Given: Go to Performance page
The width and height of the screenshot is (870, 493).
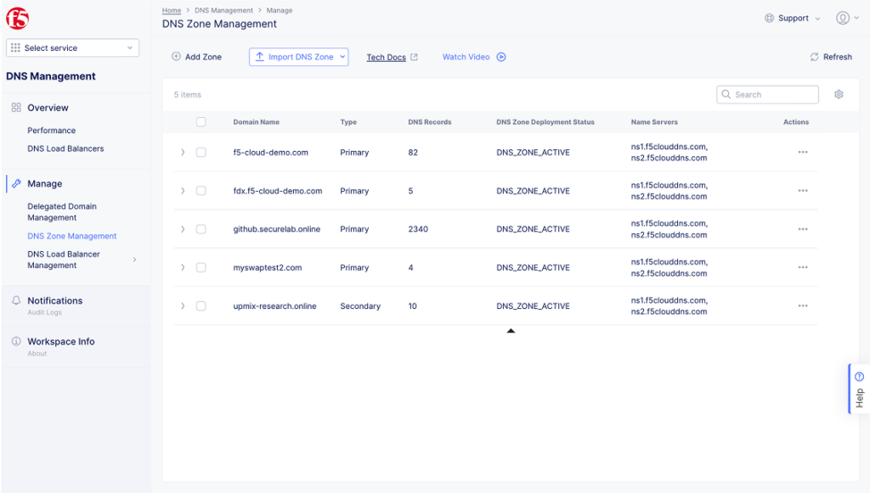Looking at the screenshot, I should [x=52, y=130].
